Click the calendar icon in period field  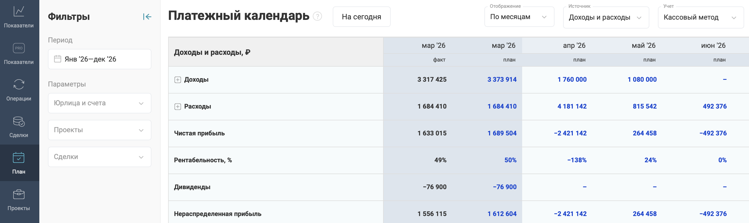(58, 59)
